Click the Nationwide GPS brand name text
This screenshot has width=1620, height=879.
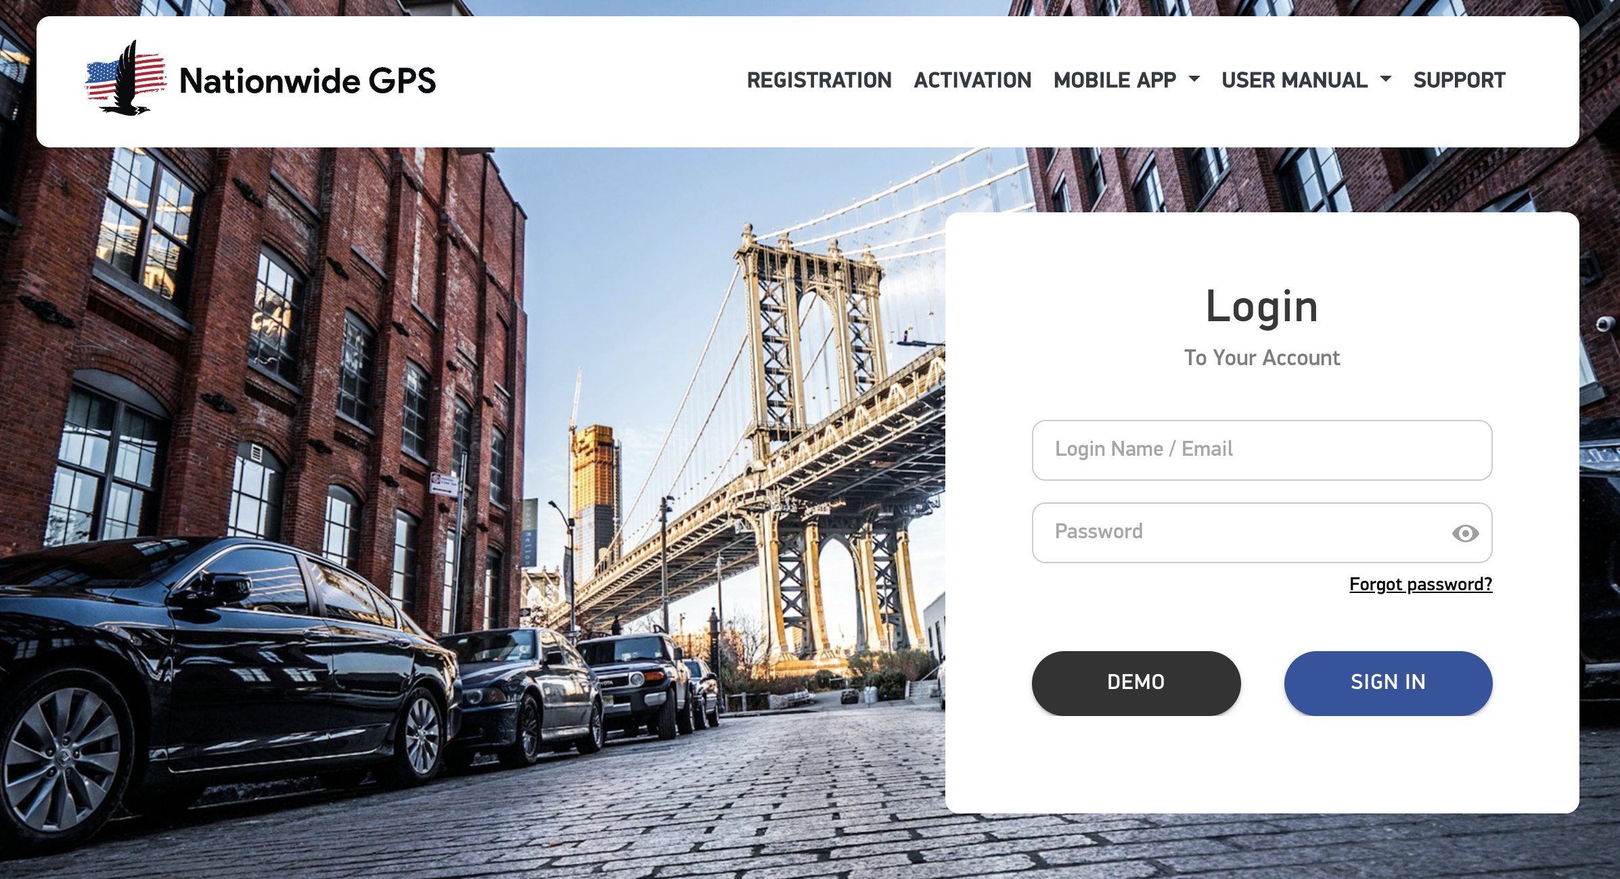(308, 80)
